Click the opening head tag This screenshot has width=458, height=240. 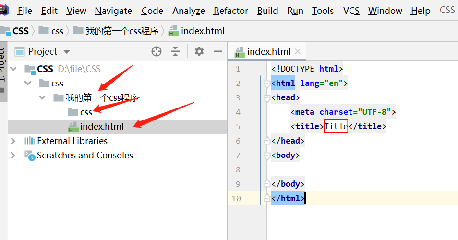[285, 97]
